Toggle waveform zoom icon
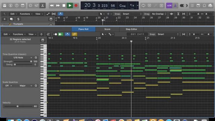 pos(171,14)
